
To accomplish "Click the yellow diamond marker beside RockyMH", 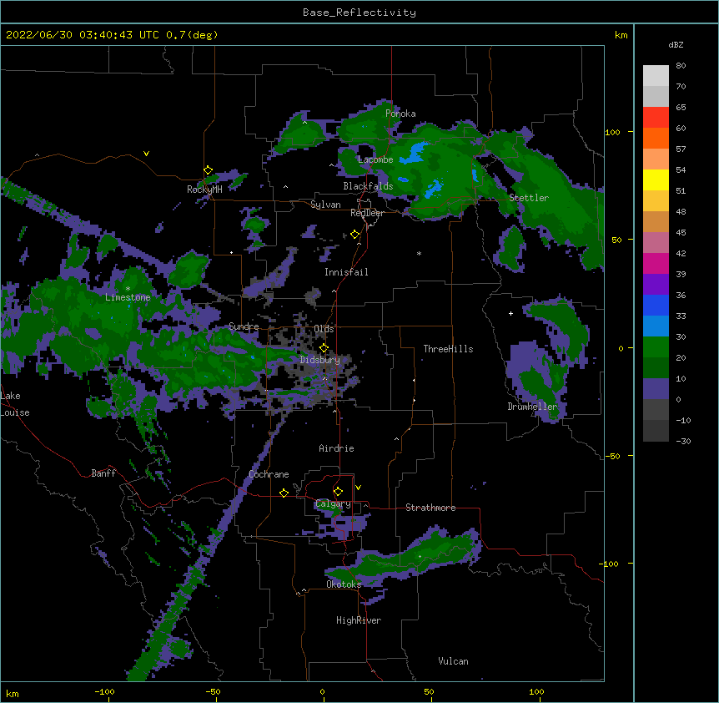I will pyautogui.click(x=208, y=170).
